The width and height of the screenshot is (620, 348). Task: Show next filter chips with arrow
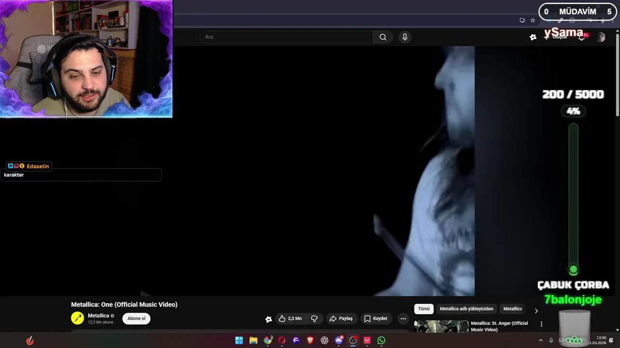point(536,311)
